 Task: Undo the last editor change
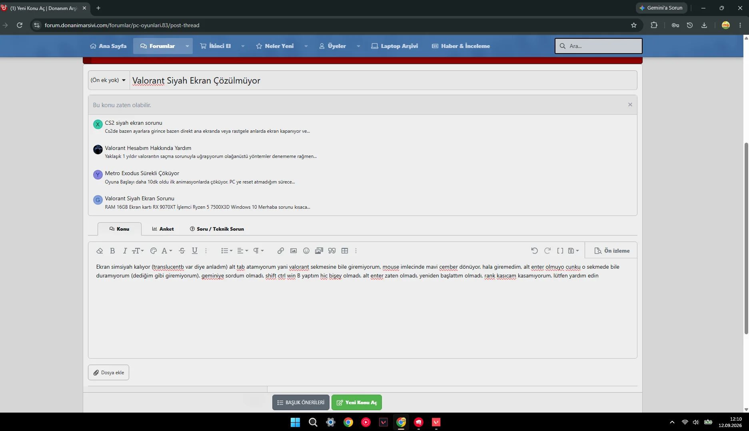[x=535, y=251]
